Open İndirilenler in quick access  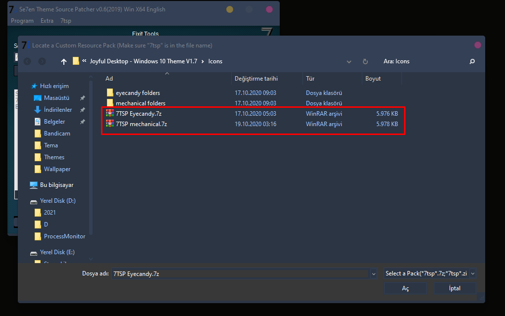[x=57, y=110]
